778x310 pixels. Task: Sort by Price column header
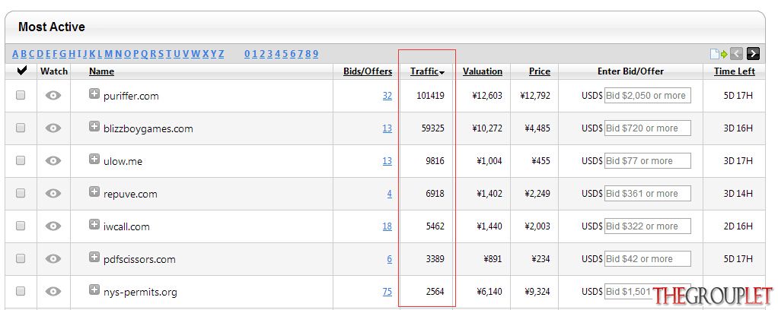pos(539,71)
